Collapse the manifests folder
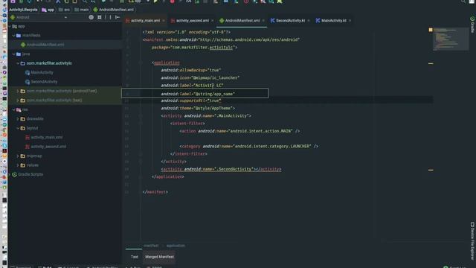 pyautogui.click(x=14, y=36)
